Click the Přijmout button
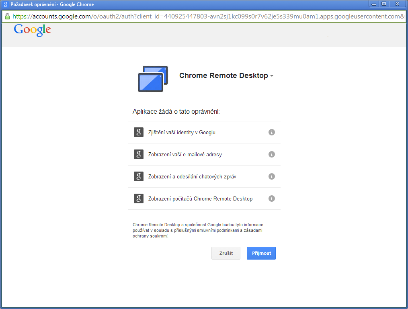The width and height of the screenshot is (408, 309). [x=261, y=253]
